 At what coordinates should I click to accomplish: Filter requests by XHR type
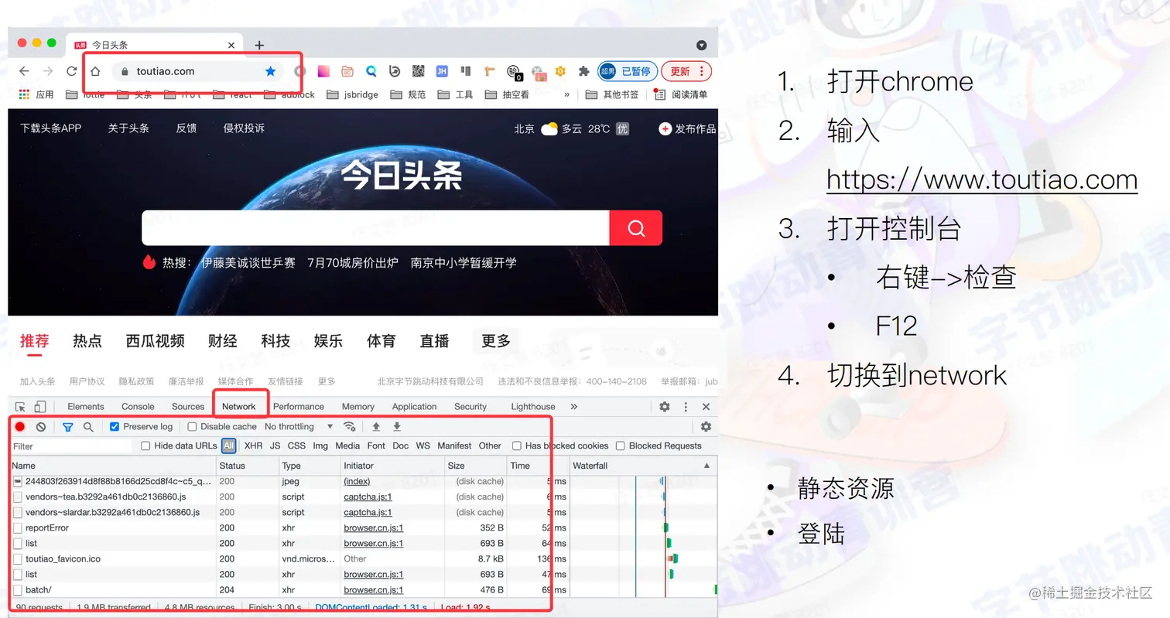tap(254, 446)
